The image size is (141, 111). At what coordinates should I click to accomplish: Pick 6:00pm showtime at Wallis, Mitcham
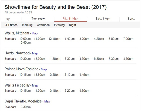[114, 39]
